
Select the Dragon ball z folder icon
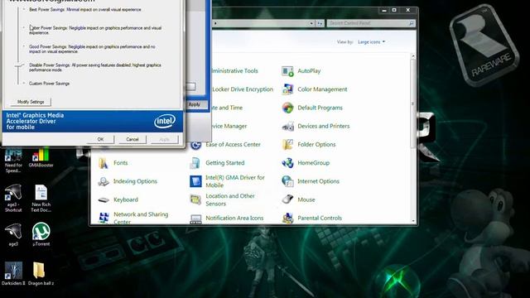coord(41,274)
